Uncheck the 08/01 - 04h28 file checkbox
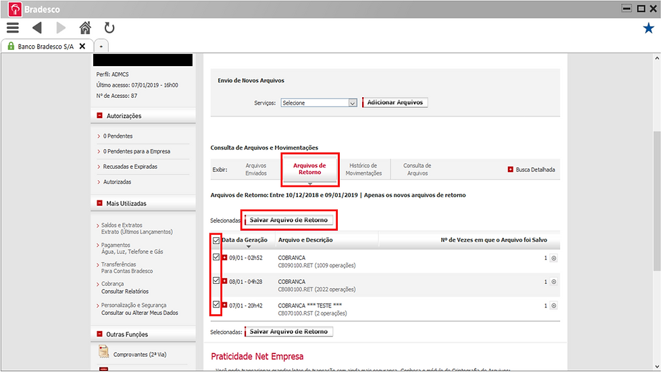 [216, 281]
